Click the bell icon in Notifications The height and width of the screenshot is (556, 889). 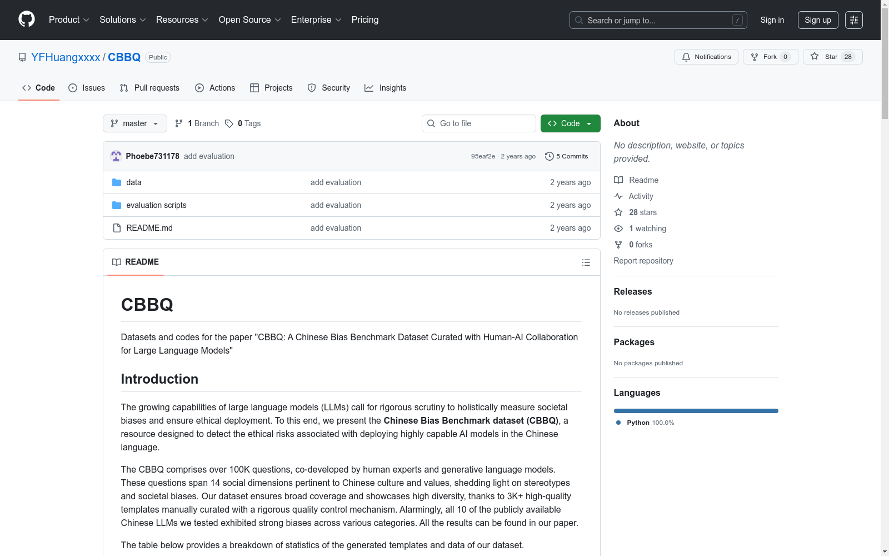pyautogui.click(x=686, y=57)
